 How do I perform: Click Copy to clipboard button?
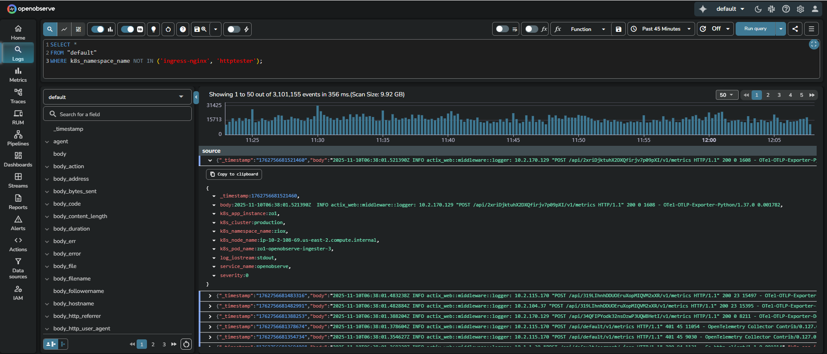pyautogui.click(x=234, y=174)
